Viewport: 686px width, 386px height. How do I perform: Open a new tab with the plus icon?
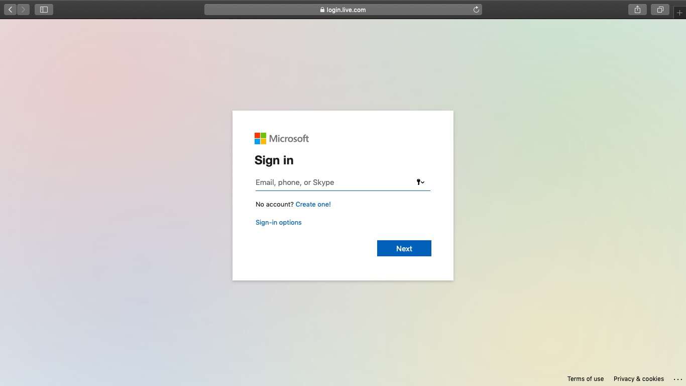679,13
